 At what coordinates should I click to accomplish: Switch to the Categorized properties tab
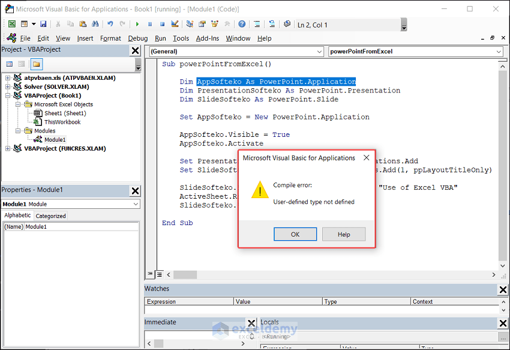pyautogui.click(x=50, y=216)
